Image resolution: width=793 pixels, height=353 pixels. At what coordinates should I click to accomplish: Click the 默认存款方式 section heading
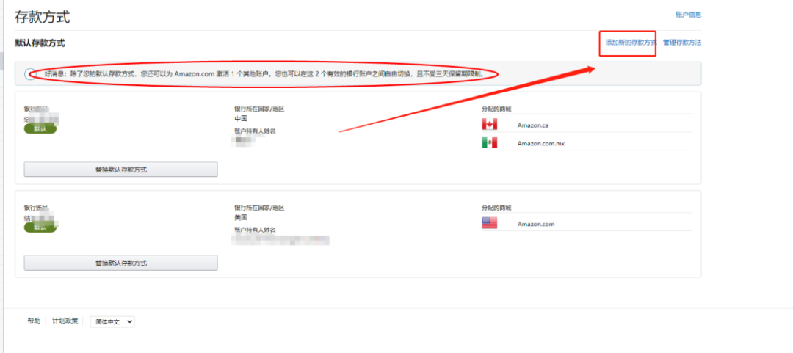tap(40, 43)
